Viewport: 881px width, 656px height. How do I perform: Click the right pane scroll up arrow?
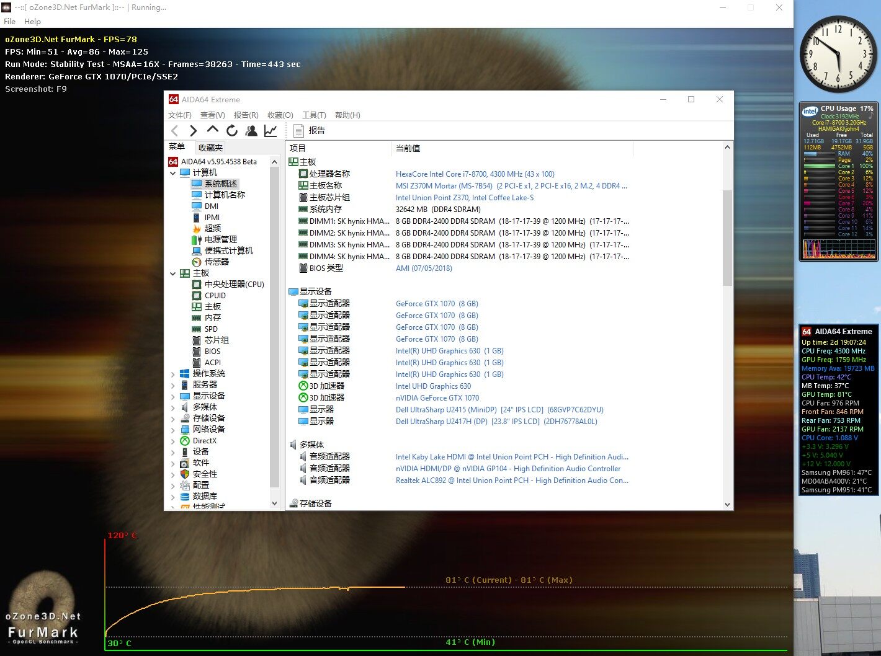click(x=728, y=148)
